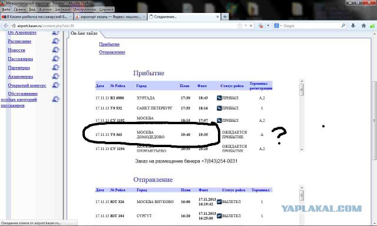The height and width of the screenshot is (226, 377).
Task: Open the Файл menu
Action: 6,9
